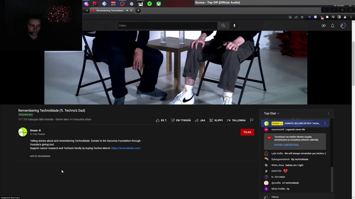Click the round light-blue extension icon
Image resolution: width=355 pixels, height=199 pixels.
[316, 17]
